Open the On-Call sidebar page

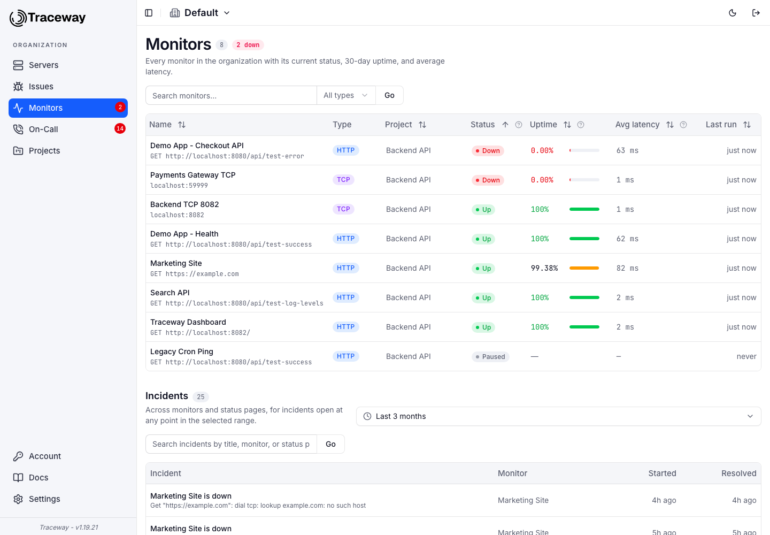click(x=68, y=129)
